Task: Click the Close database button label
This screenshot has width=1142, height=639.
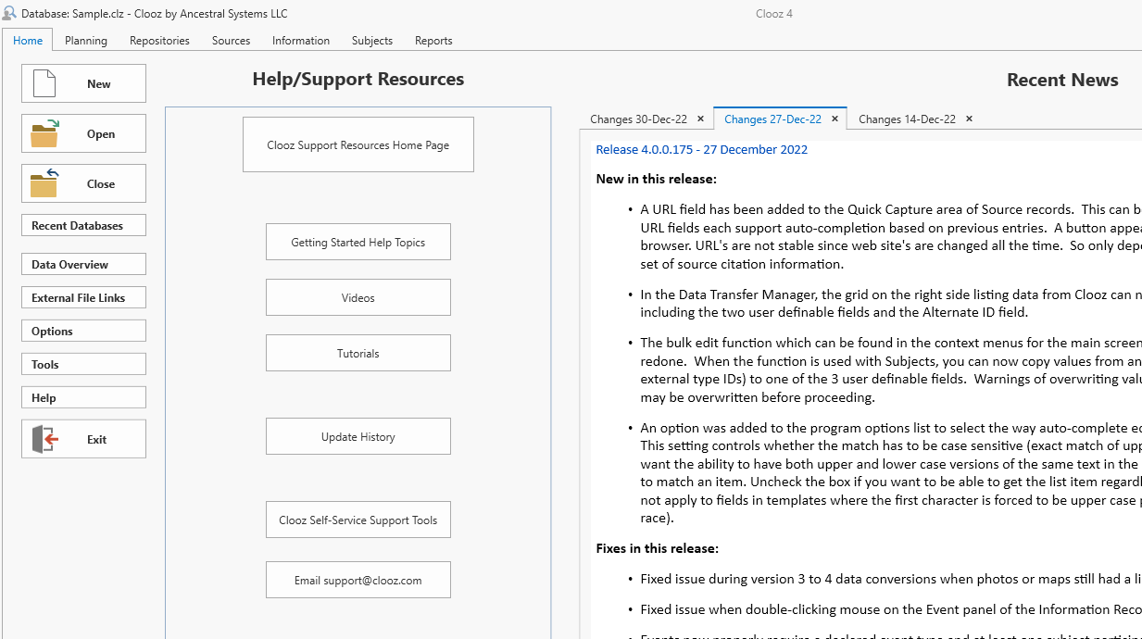Action: pyautogui.click(x=101, y=183)
